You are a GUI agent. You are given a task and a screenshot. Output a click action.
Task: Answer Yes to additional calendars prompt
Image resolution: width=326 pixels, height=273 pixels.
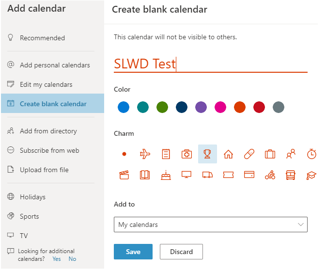click(57, 259)
